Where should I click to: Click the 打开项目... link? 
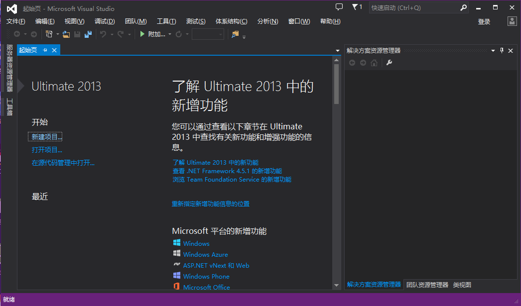pos(47,150)
